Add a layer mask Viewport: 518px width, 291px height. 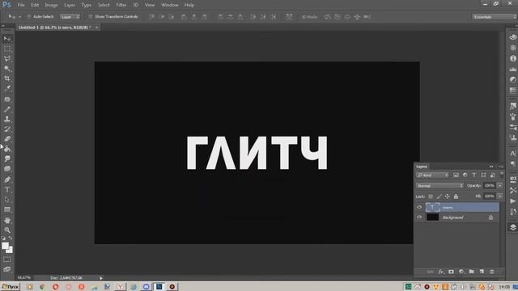[x=452, y=272]
